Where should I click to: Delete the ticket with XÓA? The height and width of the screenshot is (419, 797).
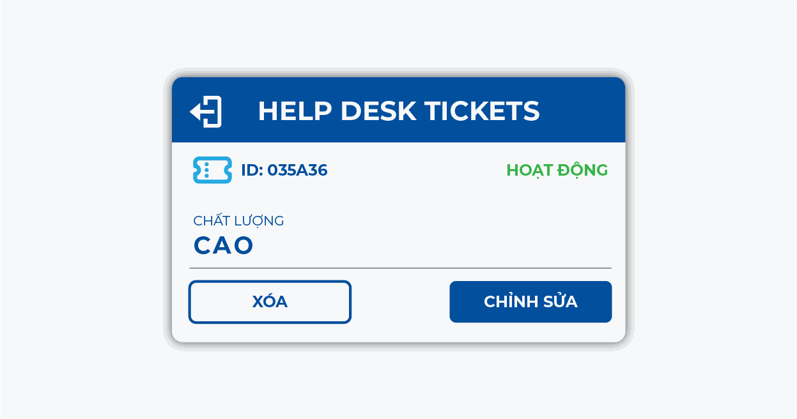pyautogui.click(x=270, y=301)
